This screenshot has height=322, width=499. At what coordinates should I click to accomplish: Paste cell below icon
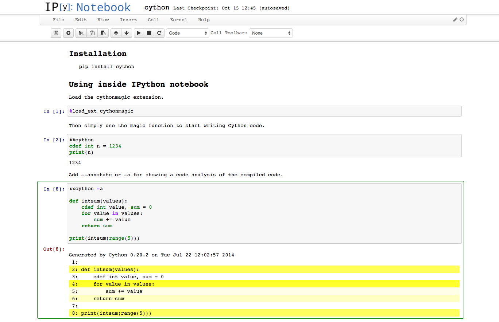point(103,33)
